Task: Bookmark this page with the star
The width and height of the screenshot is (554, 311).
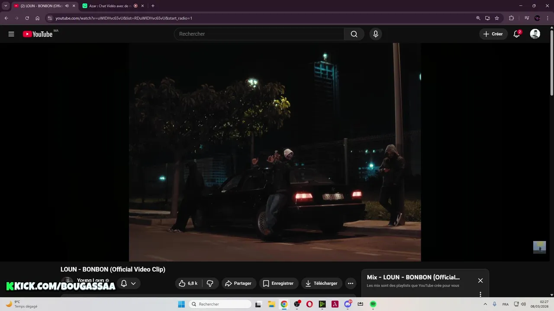Action: 497,18
